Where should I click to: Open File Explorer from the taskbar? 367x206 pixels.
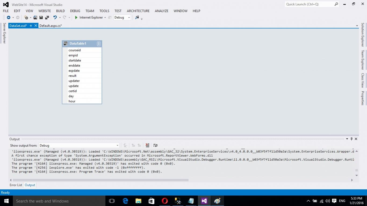[138, 201]
